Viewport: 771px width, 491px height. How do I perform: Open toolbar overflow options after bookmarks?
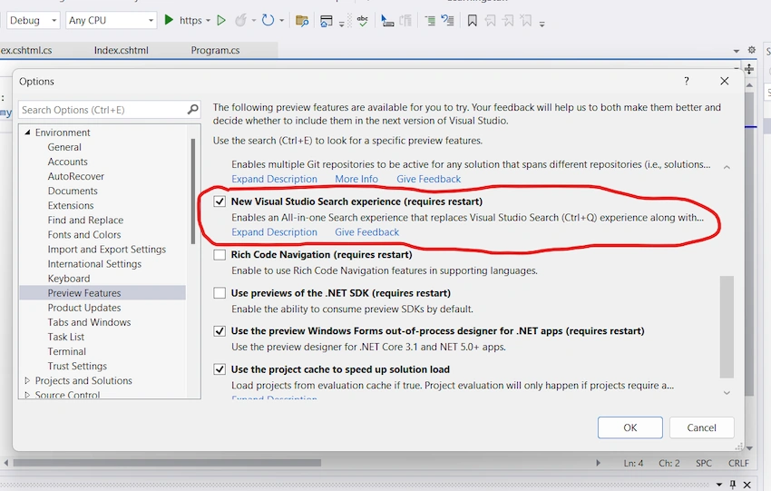tap(542, 24)
